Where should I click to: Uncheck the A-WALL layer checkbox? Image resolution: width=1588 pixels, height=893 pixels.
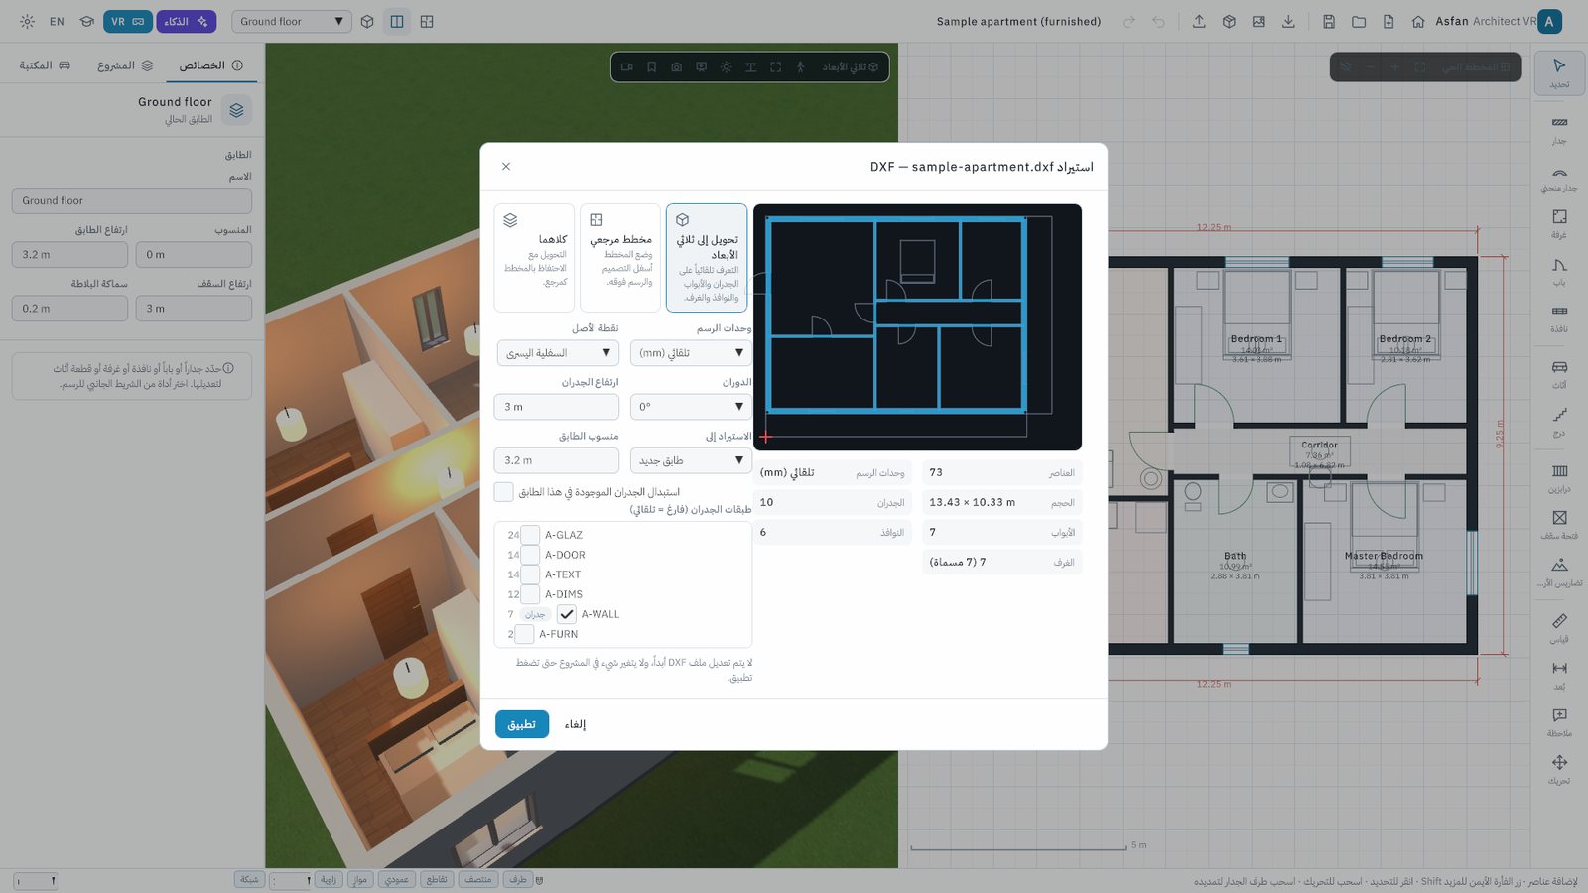pos(567,614)
